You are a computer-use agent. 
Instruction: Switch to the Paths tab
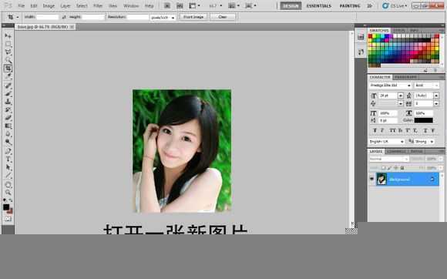pos(417,151)
